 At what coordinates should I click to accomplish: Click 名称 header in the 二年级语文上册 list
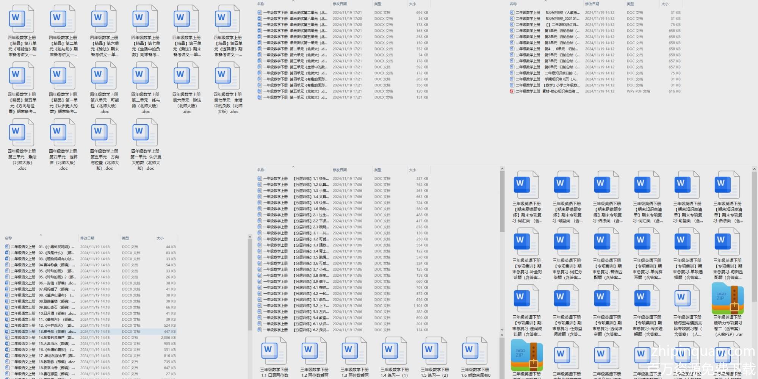tap(8, 238)
